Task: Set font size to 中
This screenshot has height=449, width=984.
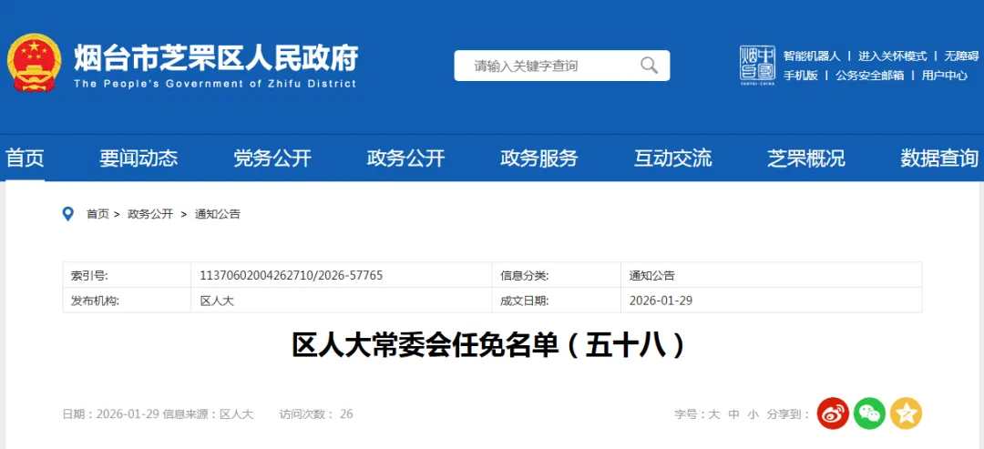Action: (x=733, y=413)
